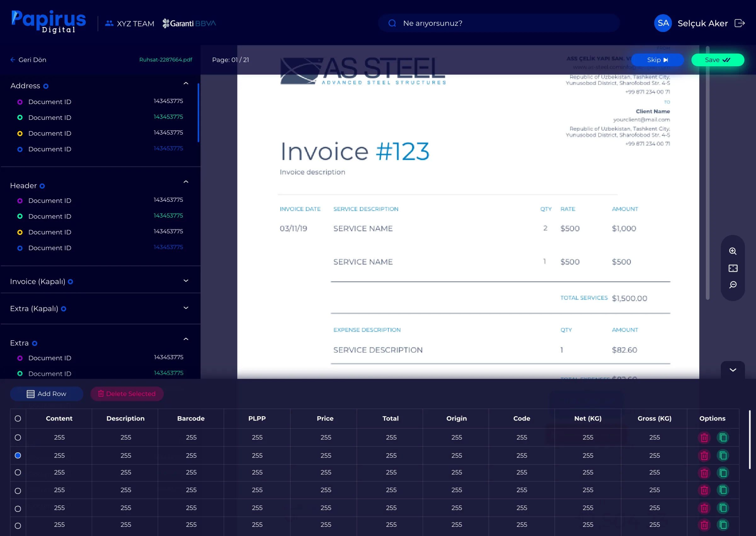Image resolution: width=756 pixels, height=536 pixels.
Task: Click the Price column header
Action: tap(325, 418)
